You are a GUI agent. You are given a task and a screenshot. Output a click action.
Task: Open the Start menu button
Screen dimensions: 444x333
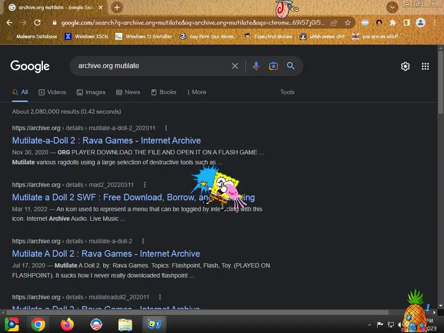point(12,324)
